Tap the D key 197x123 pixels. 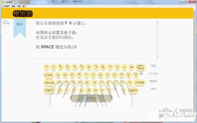click(73, 83)
